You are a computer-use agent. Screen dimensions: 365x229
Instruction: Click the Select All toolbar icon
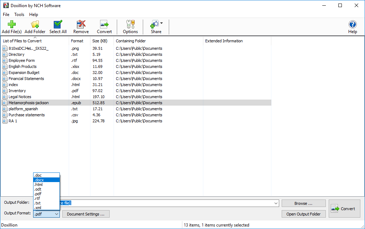click(58, 24)
